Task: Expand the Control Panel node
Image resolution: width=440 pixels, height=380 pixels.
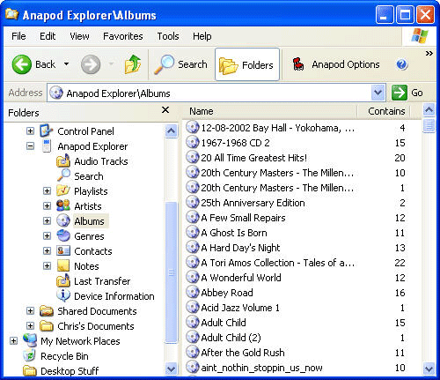Action: [30, 130]
